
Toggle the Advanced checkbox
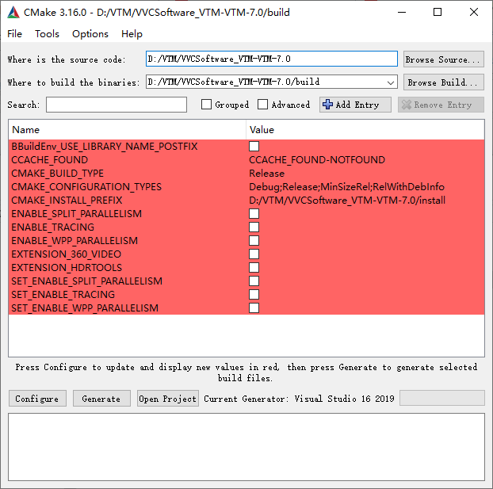click(x=262, y=105)
